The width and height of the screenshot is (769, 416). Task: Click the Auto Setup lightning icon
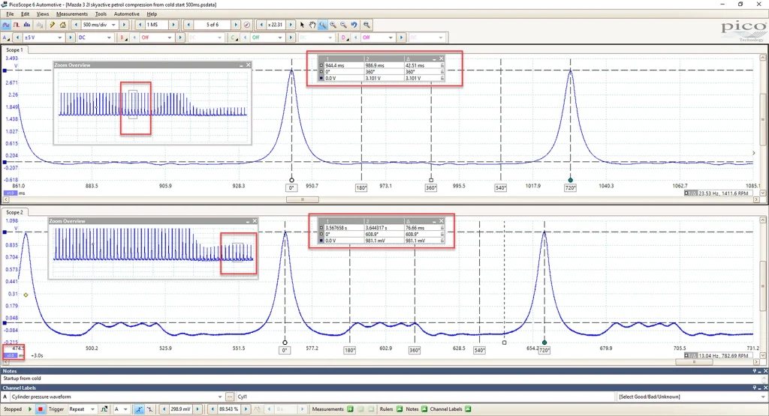click(52, 25)
